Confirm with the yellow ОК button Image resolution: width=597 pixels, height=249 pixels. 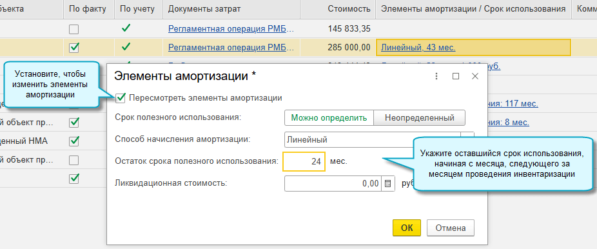coord(407,228)
